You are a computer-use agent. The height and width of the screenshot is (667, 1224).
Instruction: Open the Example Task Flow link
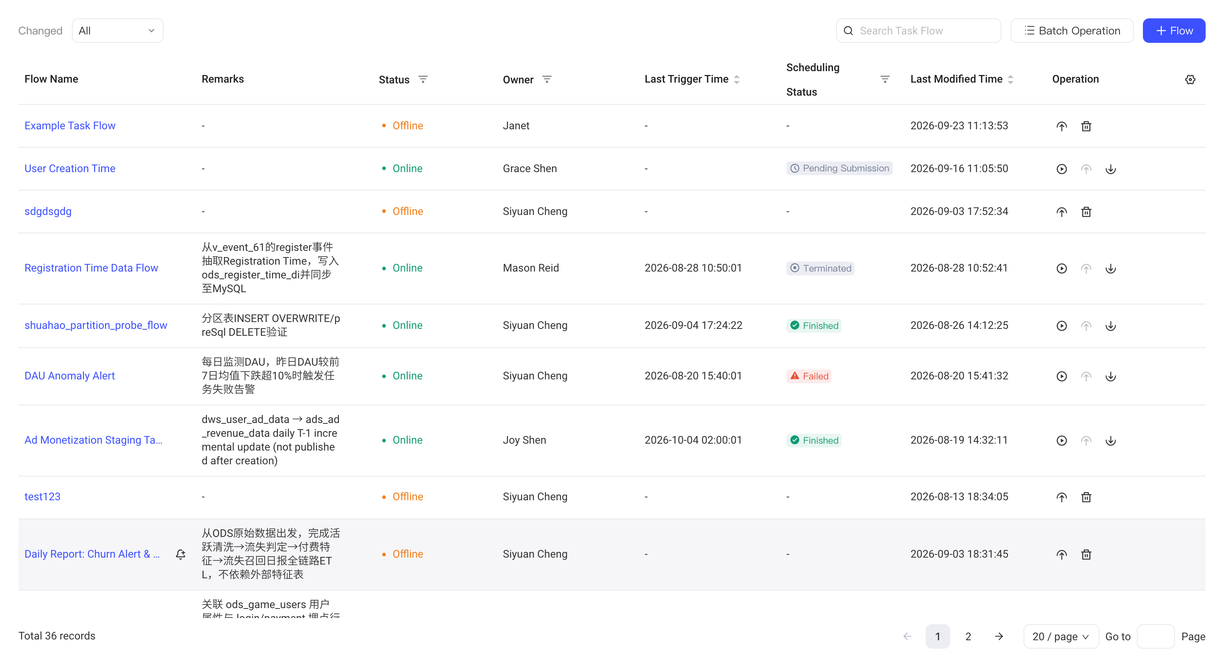coord(70,125)
